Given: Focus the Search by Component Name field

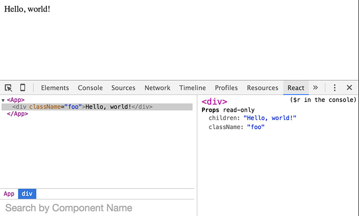Looking at the screenshot, I should click(97, 208).
